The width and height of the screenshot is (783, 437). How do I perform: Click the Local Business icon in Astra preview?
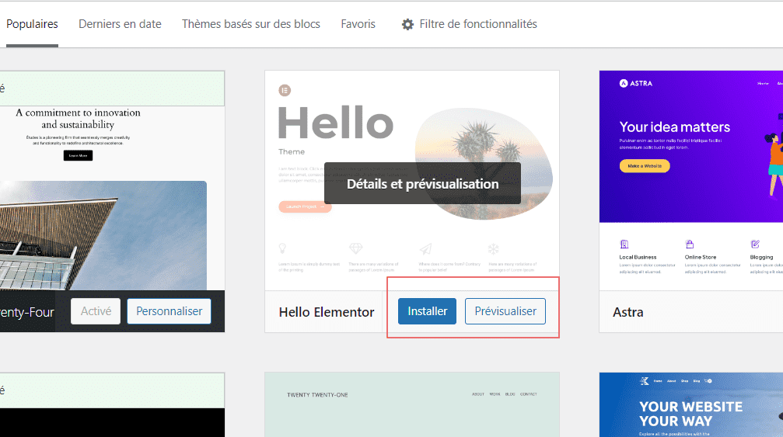click(624, 245)
